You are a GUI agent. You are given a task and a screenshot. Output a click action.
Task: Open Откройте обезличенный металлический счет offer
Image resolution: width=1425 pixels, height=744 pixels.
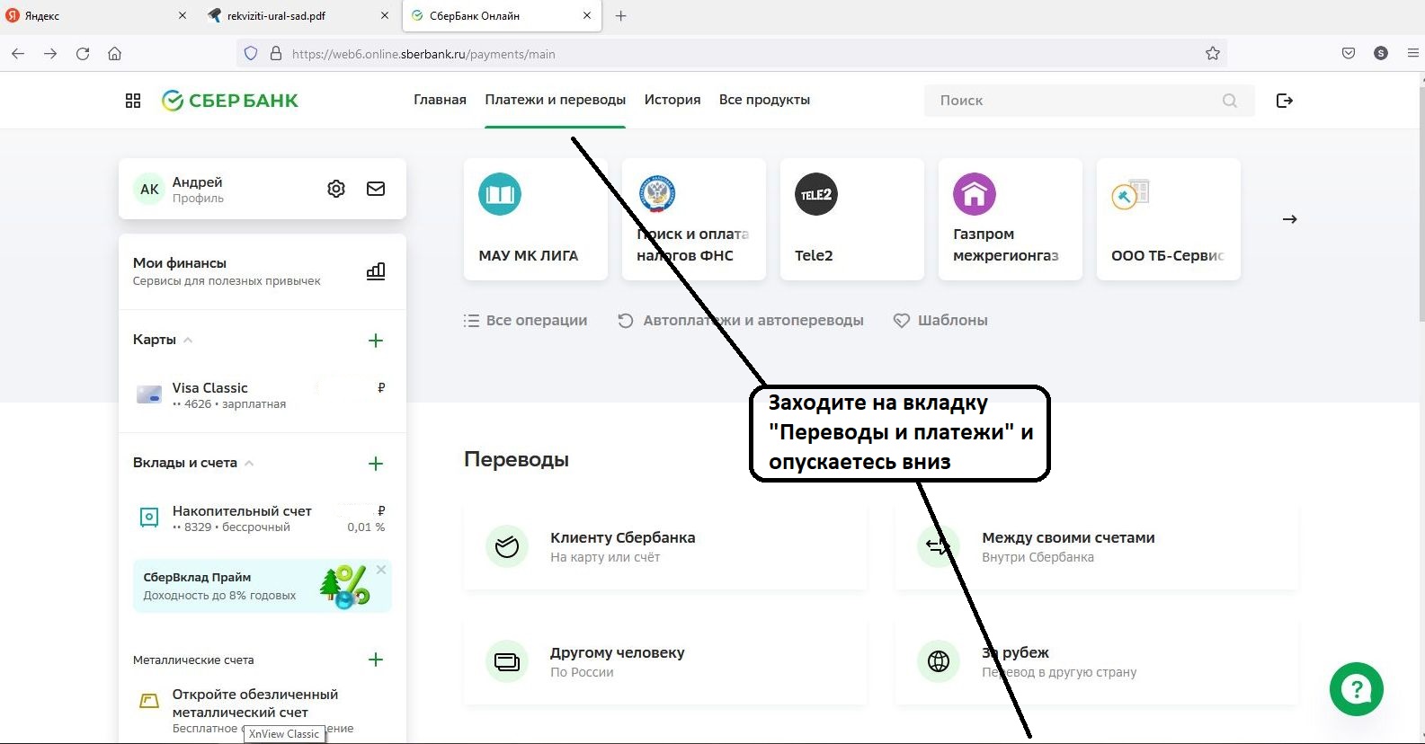[263, 710]
